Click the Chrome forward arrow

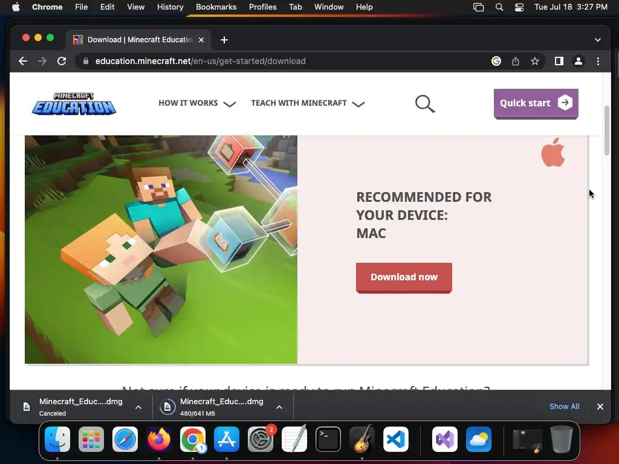coord(42,61)
